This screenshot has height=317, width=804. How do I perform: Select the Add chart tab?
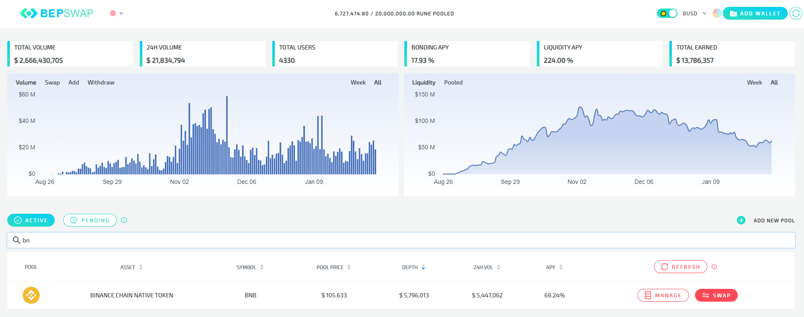(74, 82)
